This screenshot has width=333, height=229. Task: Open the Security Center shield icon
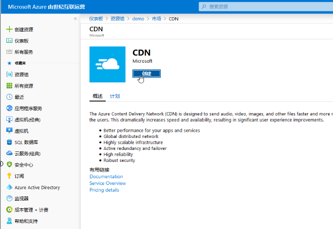coord(9,164)
